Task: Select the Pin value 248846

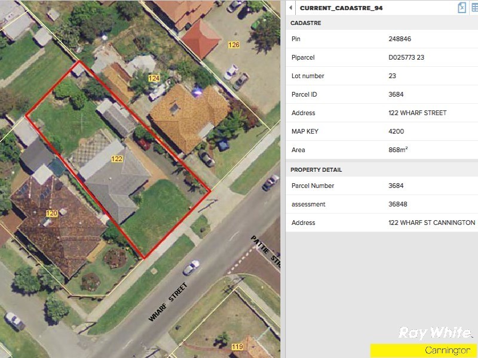Action: click(400, 39)
